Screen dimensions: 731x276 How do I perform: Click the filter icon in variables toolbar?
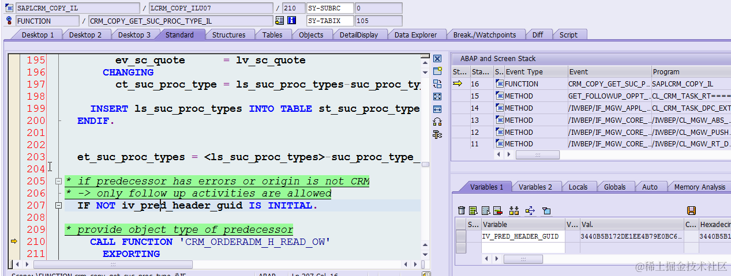pos(547,211)
